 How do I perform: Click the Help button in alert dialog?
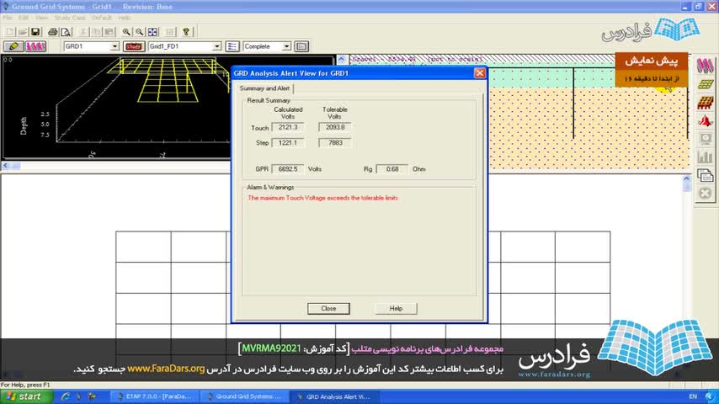tap(397, 309)
